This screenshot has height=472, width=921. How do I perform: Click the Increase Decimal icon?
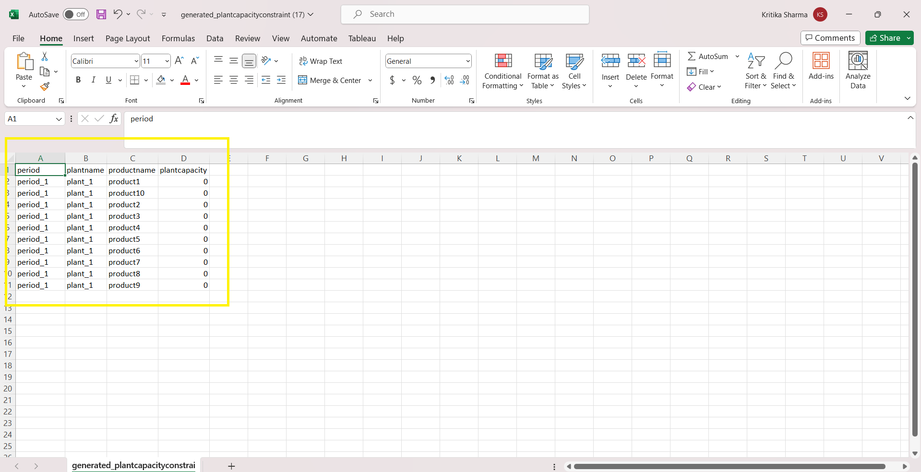[x=449, y=80]
